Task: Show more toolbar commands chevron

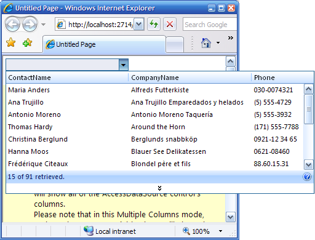Action: click(231, 38)
